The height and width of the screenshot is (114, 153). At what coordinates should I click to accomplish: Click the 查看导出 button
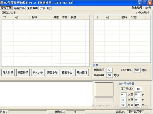(67, 73)
